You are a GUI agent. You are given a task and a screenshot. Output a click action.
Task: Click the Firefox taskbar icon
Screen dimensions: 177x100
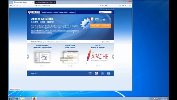point(34,99)
